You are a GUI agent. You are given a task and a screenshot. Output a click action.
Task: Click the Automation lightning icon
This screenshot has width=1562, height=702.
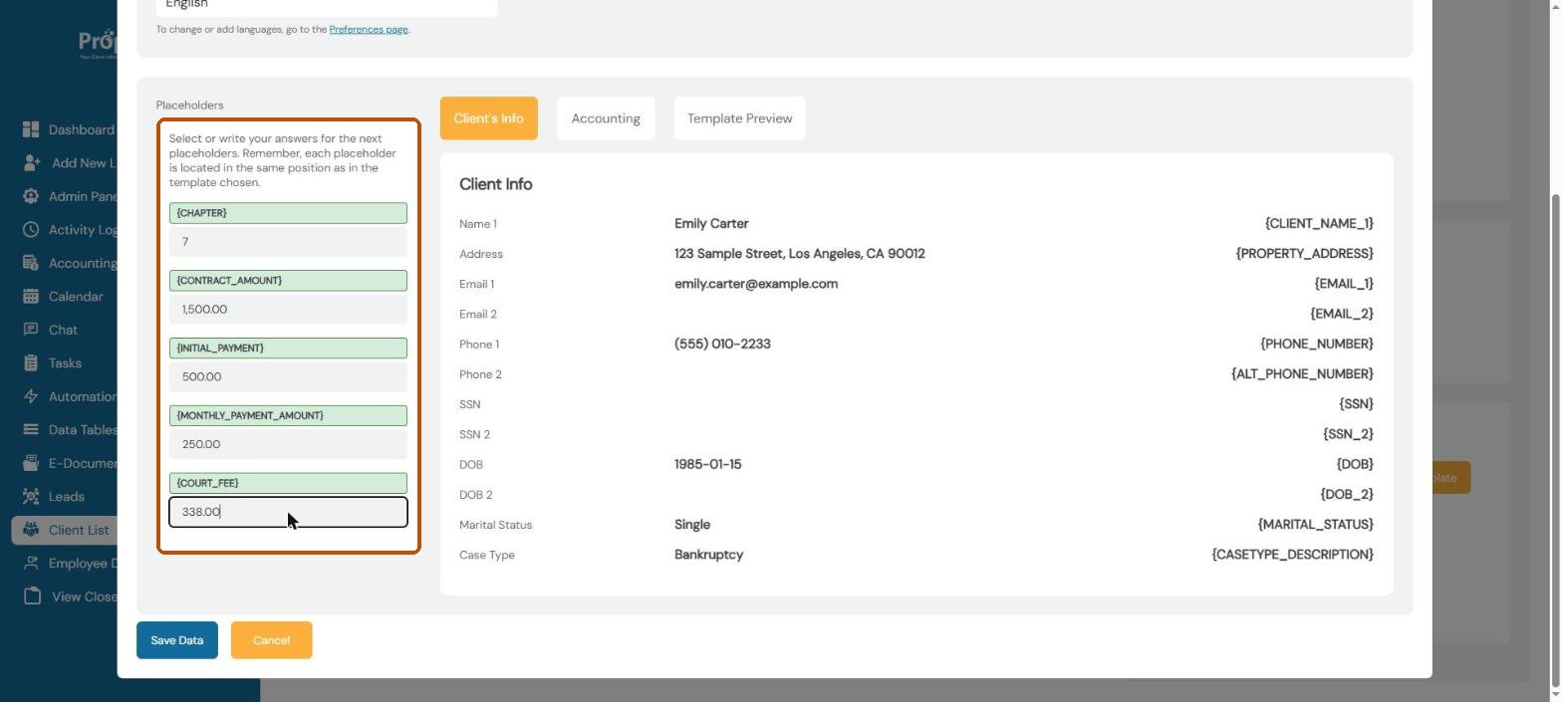point(31,396)
